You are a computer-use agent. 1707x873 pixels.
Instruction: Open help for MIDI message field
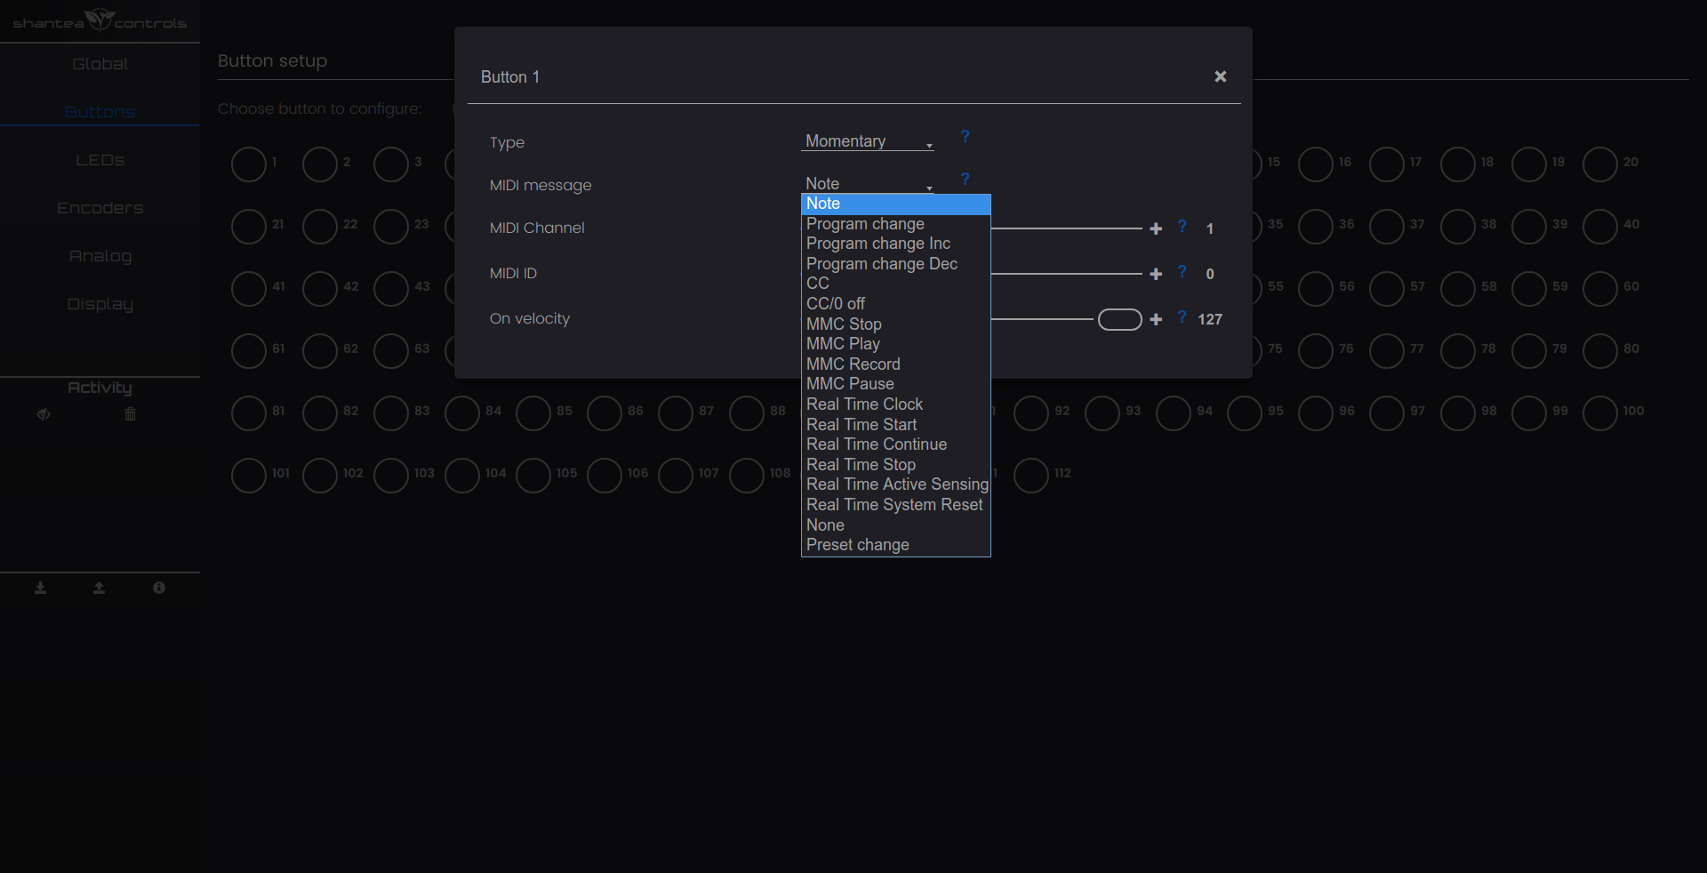click(965, 180)
